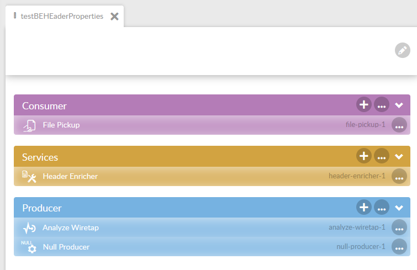Add a new Producer with plus icon
This screenshot has width=417, height=270.
363,208
